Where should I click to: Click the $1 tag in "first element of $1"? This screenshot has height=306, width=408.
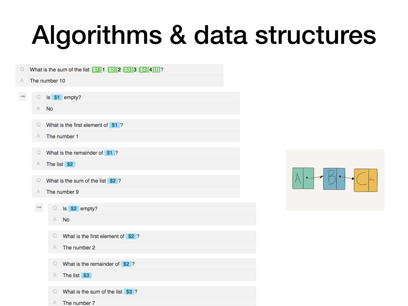(x=115, y=125)
